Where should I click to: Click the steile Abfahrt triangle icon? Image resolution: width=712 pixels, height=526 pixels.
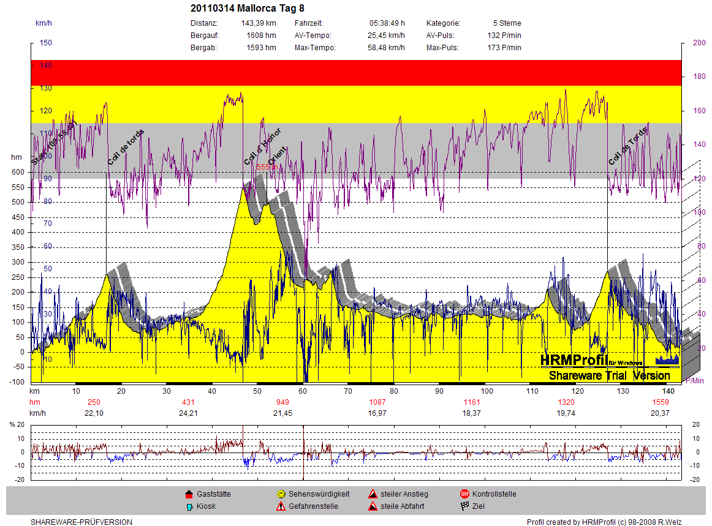(373, 506)
